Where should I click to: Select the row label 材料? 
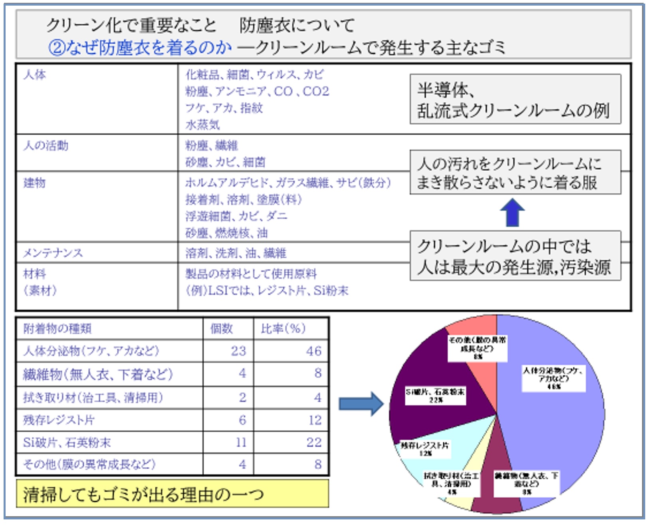pyautogui.click(x=35, y=274)
